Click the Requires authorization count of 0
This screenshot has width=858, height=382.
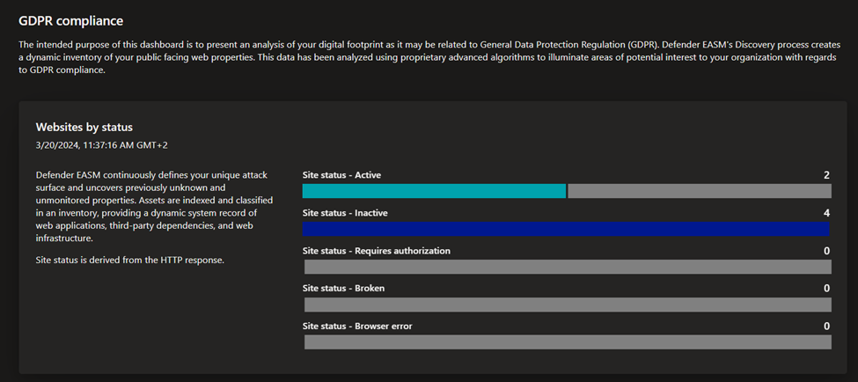[827, 251]
